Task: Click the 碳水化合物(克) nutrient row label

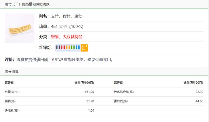Action: point(124,92)
